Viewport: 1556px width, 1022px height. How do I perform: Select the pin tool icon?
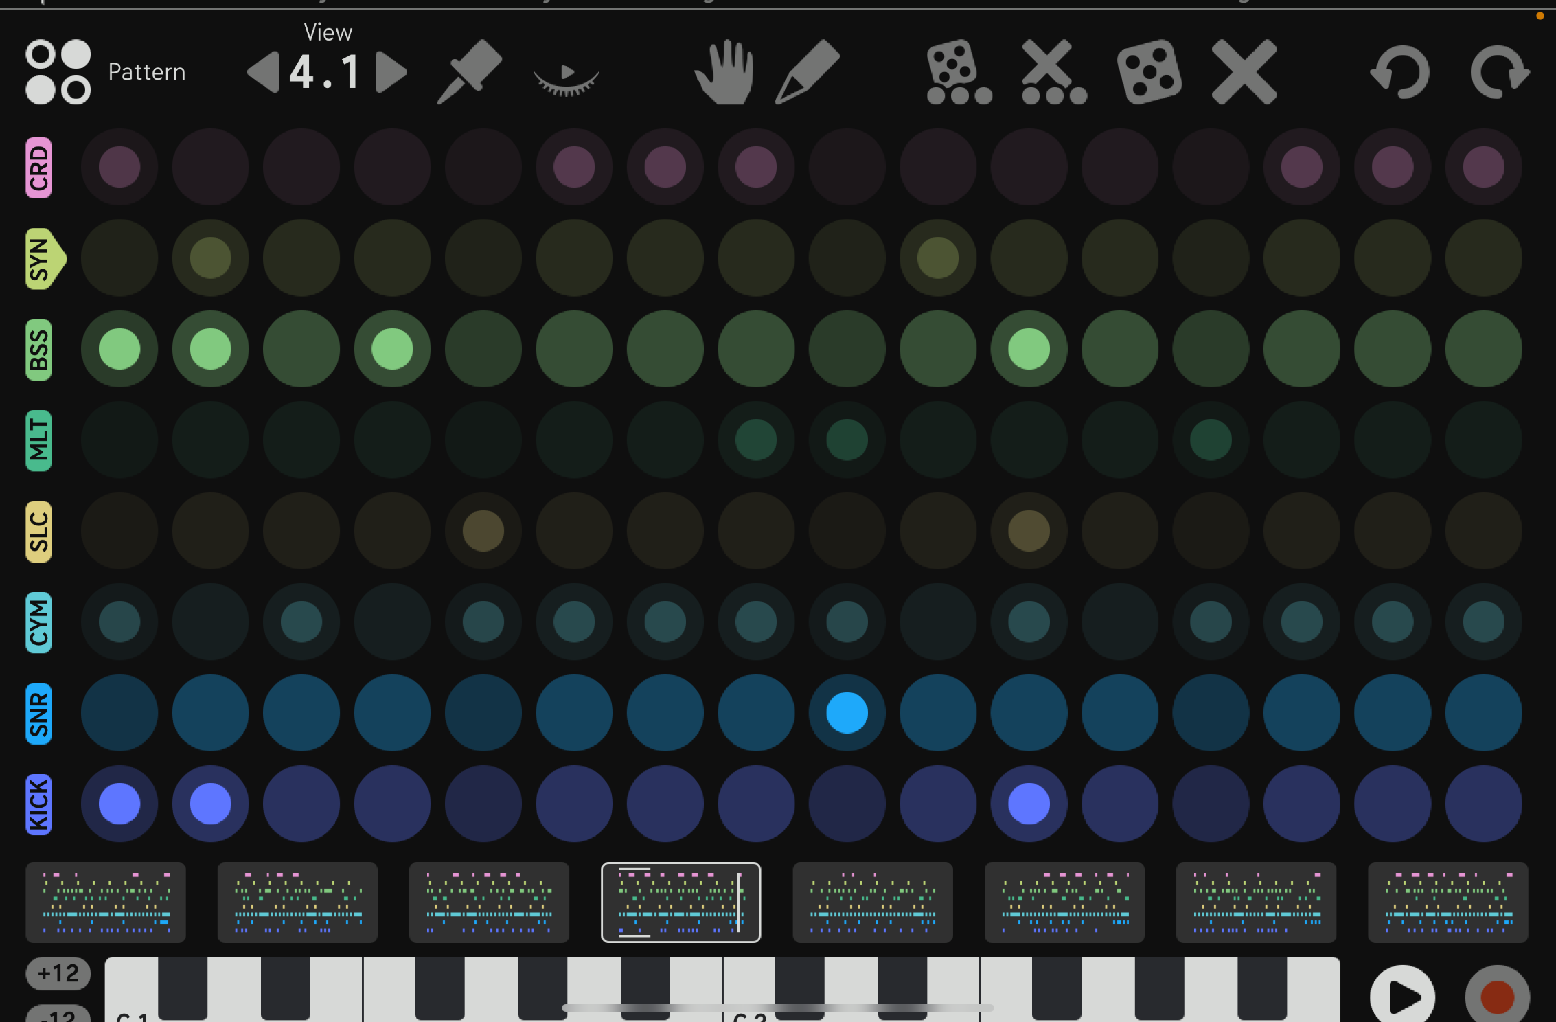(470, 71)
